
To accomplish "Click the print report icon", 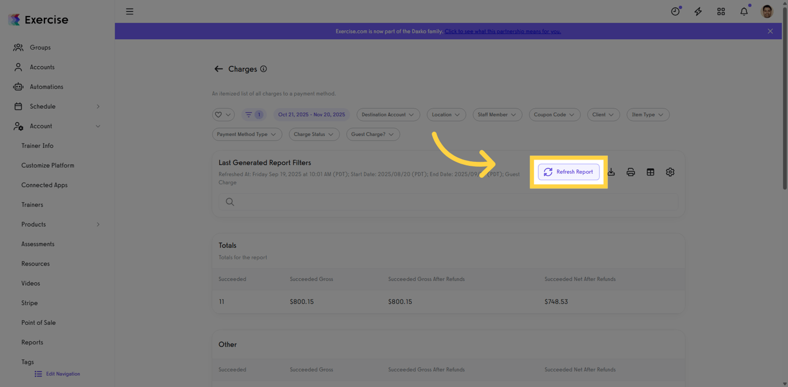I will (x=631, y=172).
